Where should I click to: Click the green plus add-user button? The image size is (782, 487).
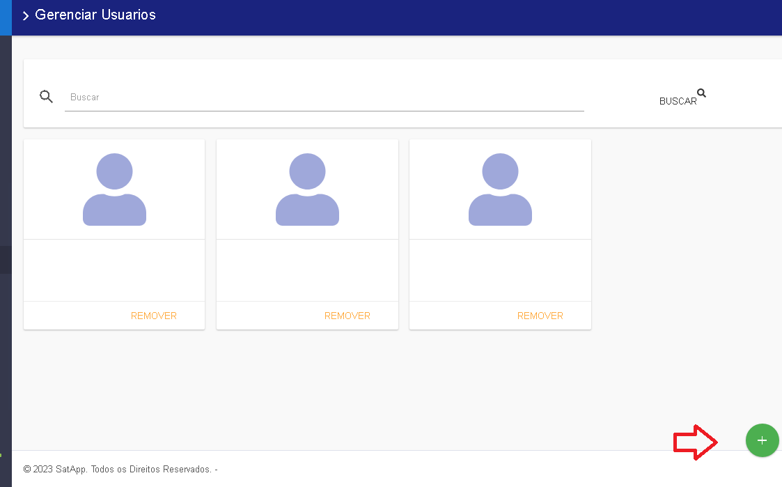[x=762, y=440]
